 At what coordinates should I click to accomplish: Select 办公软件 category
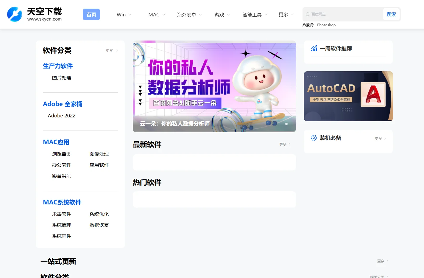click(x=62, y=165)
